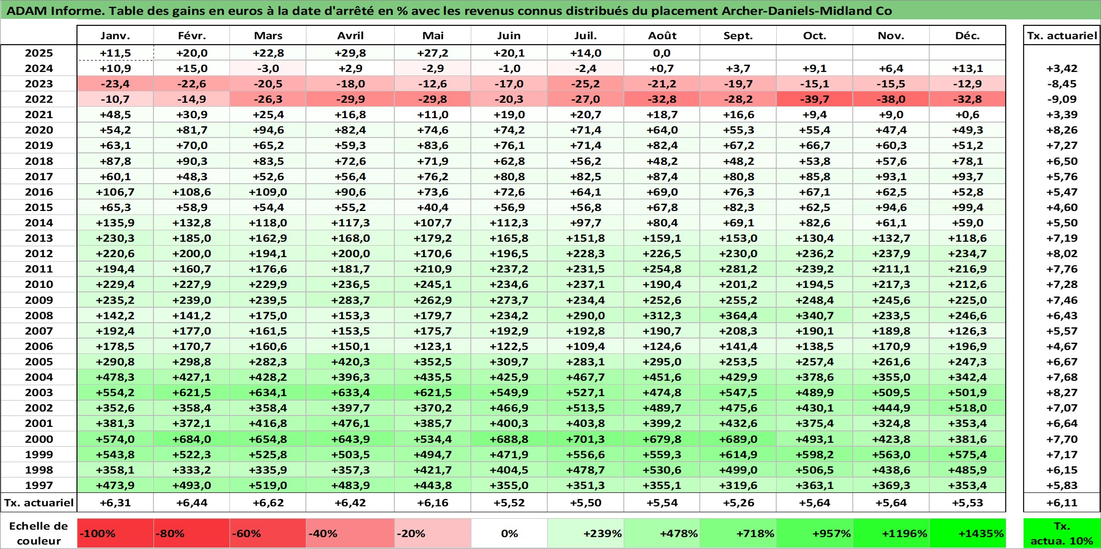The height and width of the screenshot is (549, 1101).
Task: Select the 'Août' column header
Action: tap(662, 35)
